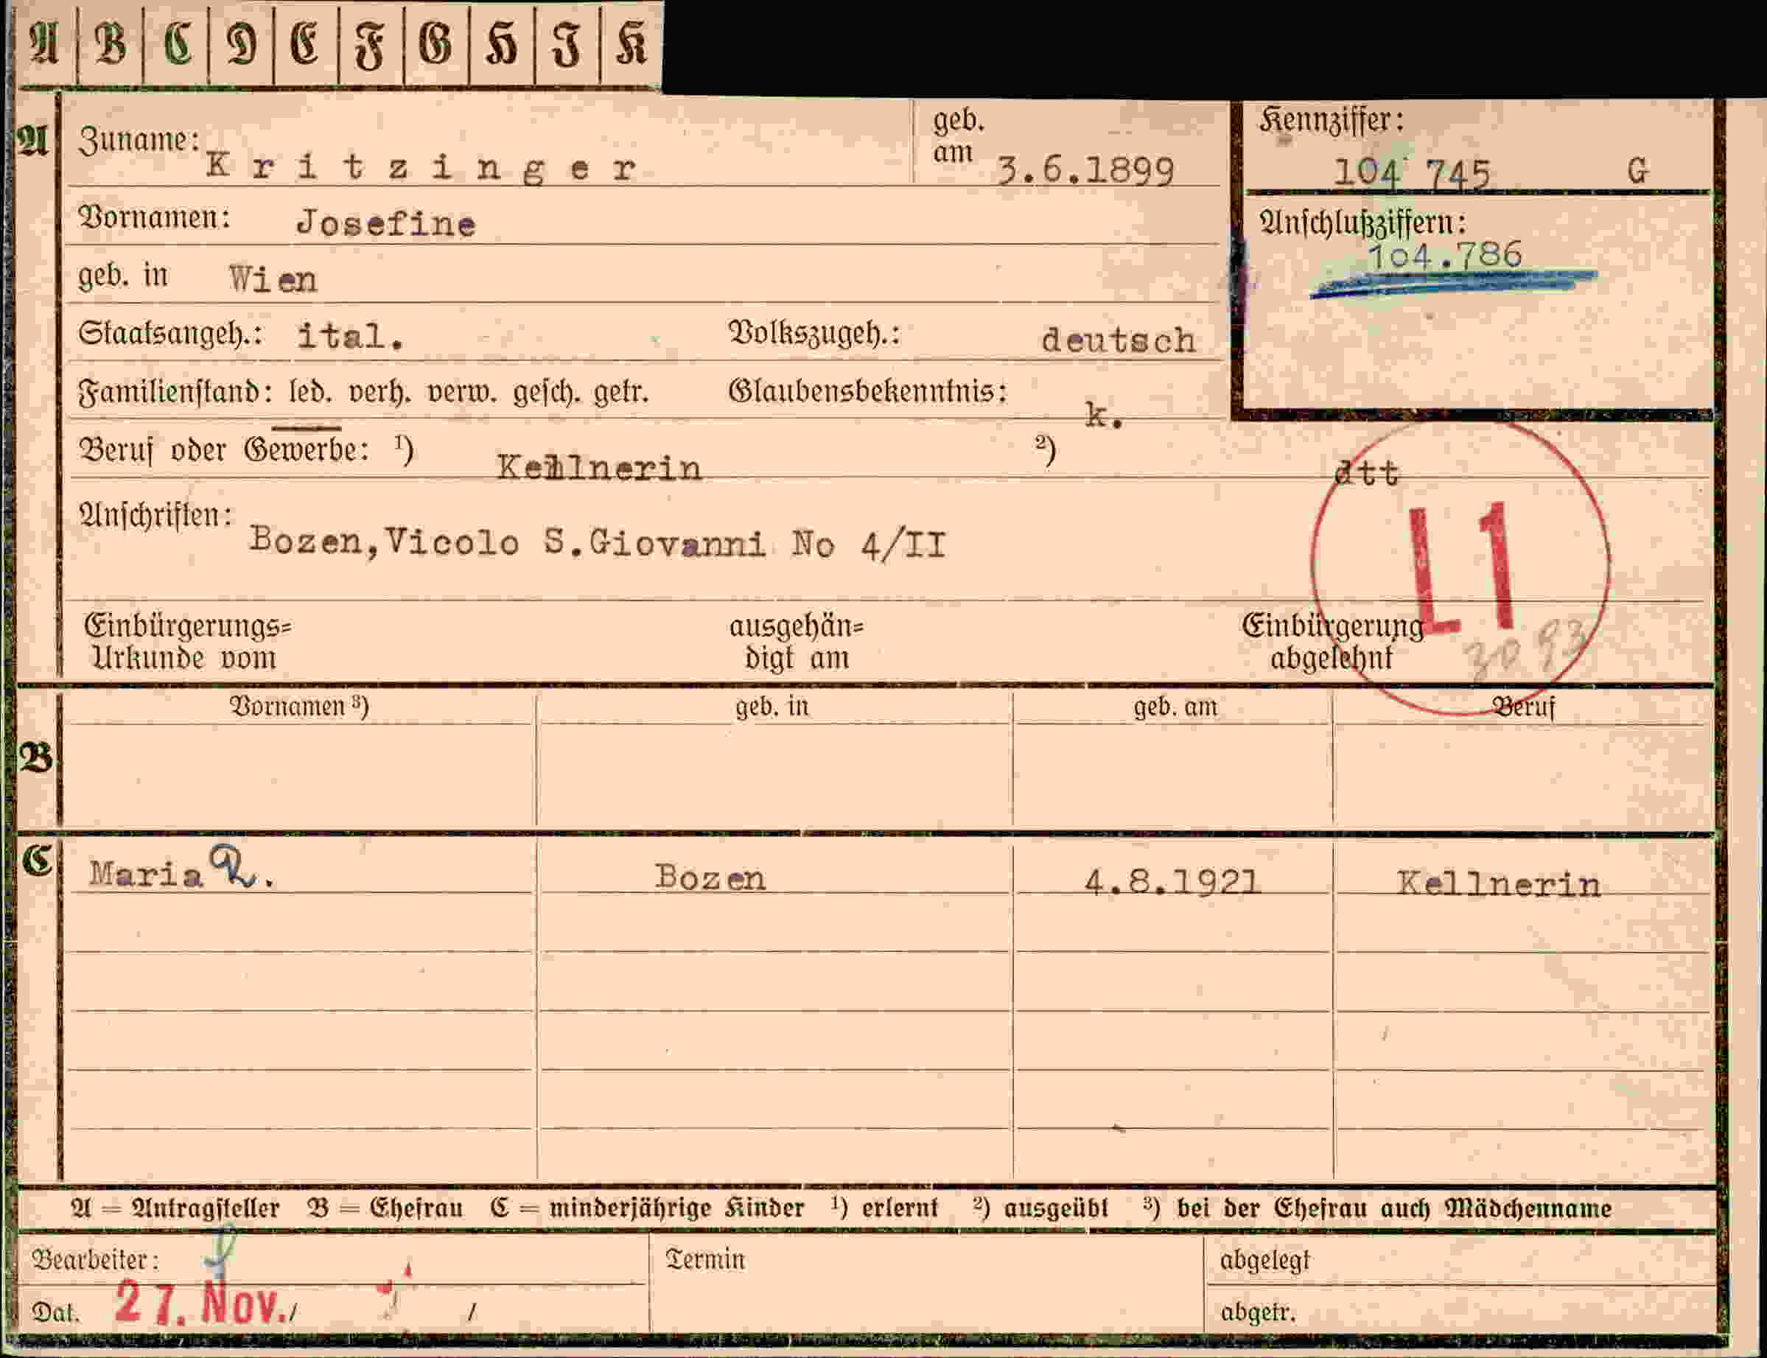Click the 'Einbürgerungs-Urkunde vom' label
The image size is (1767, 1358).
click(187, 642)
